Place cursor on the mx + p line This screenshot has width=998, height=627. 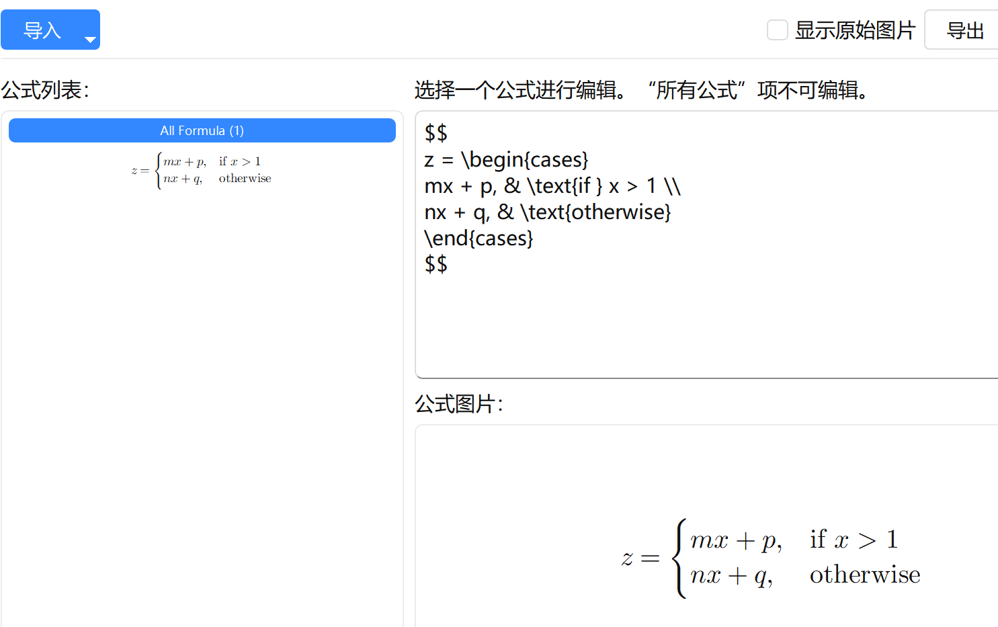pyautogui.click(x=552, y=186)
